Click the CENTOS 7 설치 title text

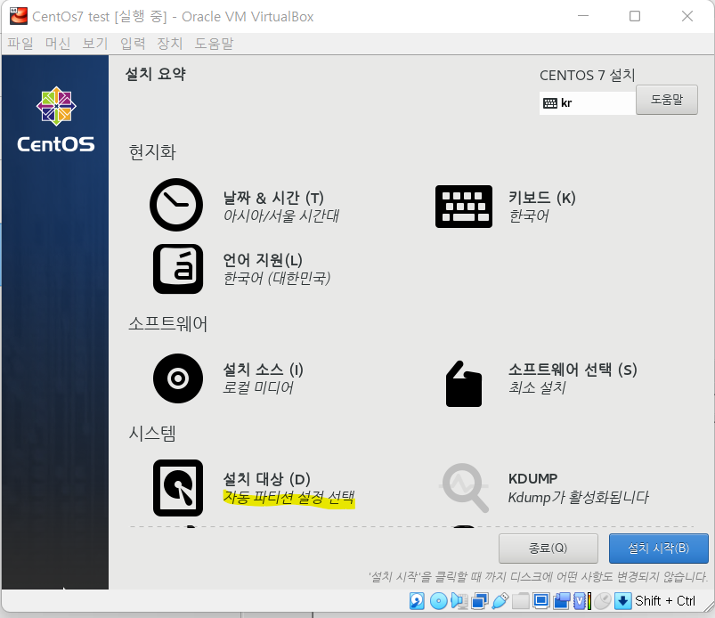tap(588, 75)
